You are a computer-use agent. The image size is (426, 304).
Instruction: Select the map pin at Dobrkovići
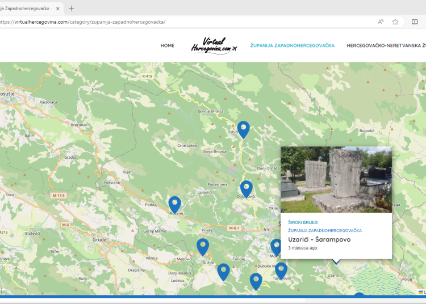(x=247, y=189)
